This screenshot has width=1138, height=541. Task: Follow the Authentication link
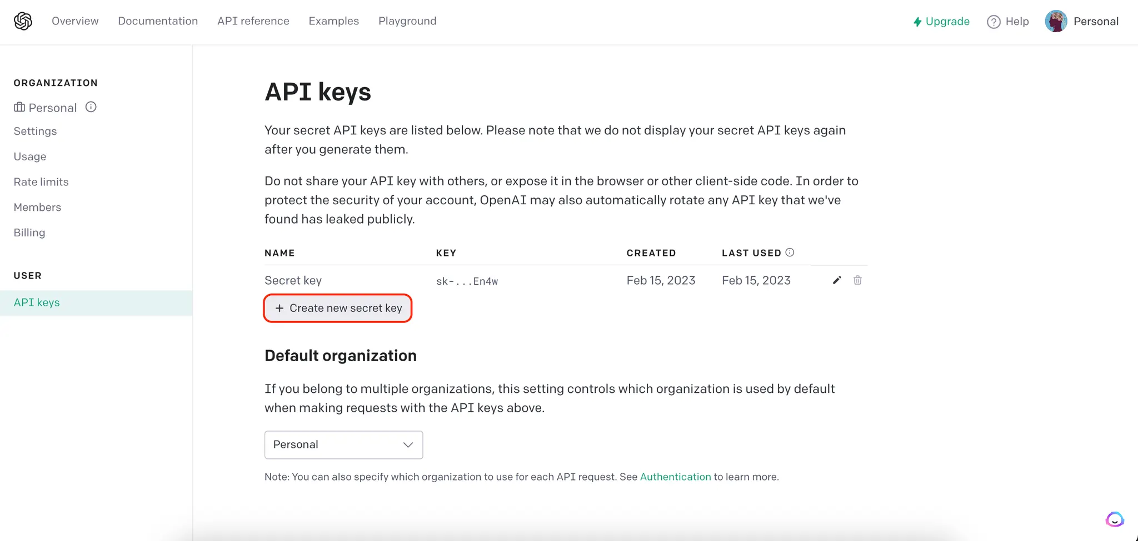point(675,477)
